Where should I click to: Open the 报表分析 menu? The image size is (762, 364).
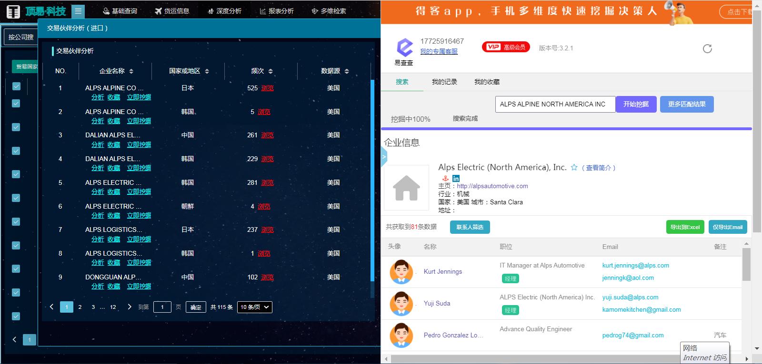click(x=277, y=11)
